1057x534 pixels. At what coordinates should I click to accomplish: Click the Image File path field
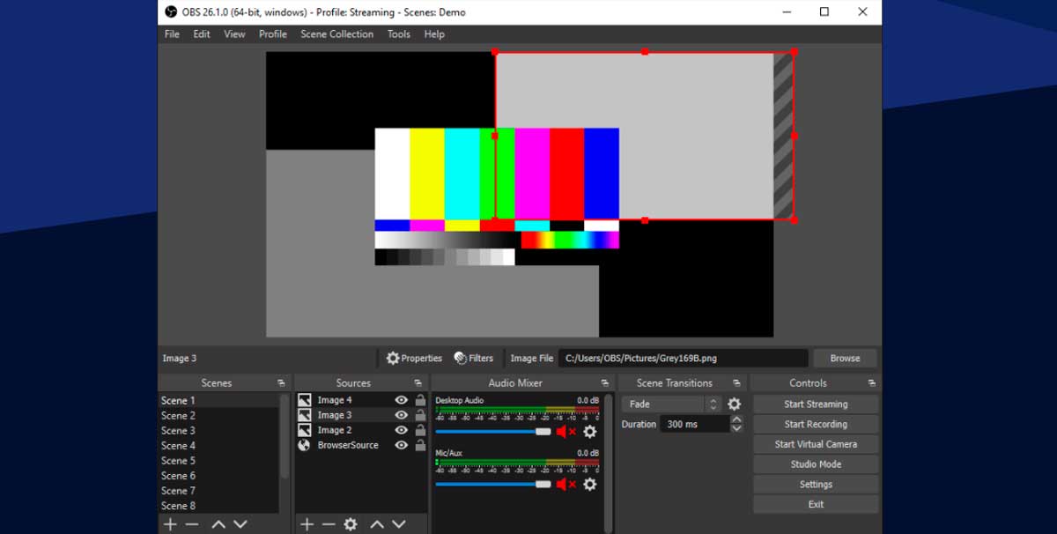683,359
